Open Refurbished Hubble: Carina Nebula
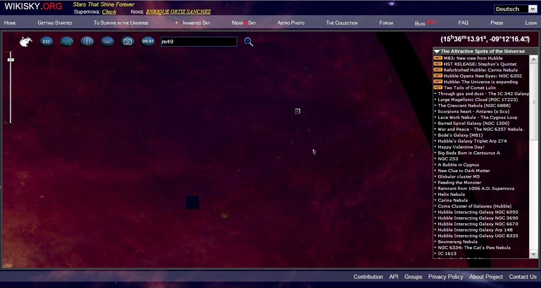This screenshot has height=288, width=541. click(481, 70)
